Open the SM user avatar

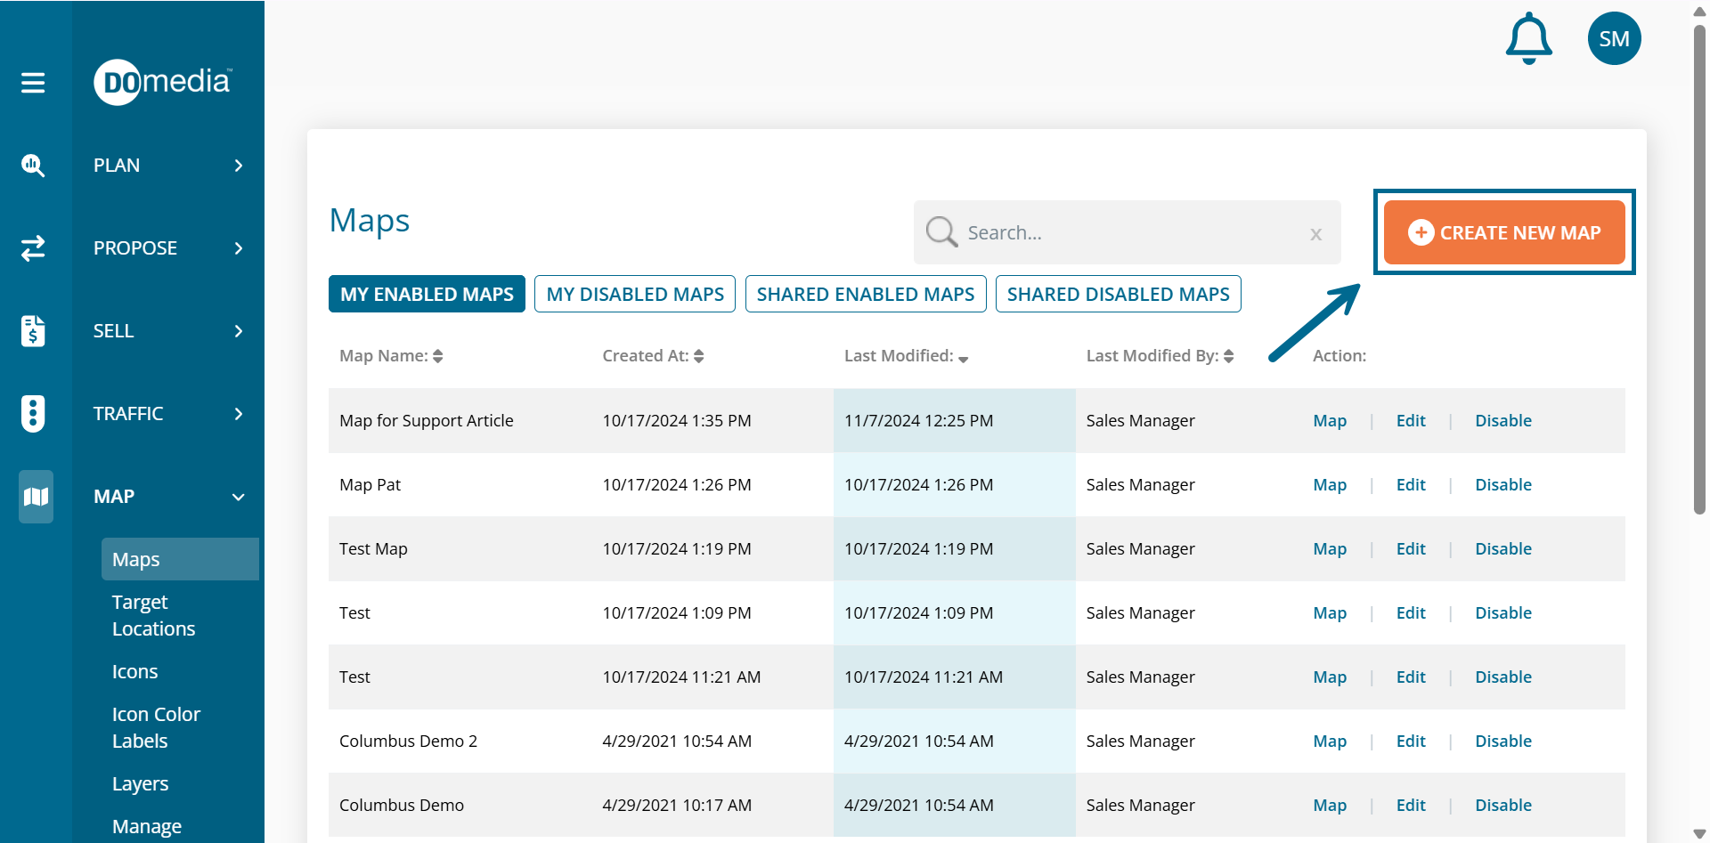tap(1614, 38)
